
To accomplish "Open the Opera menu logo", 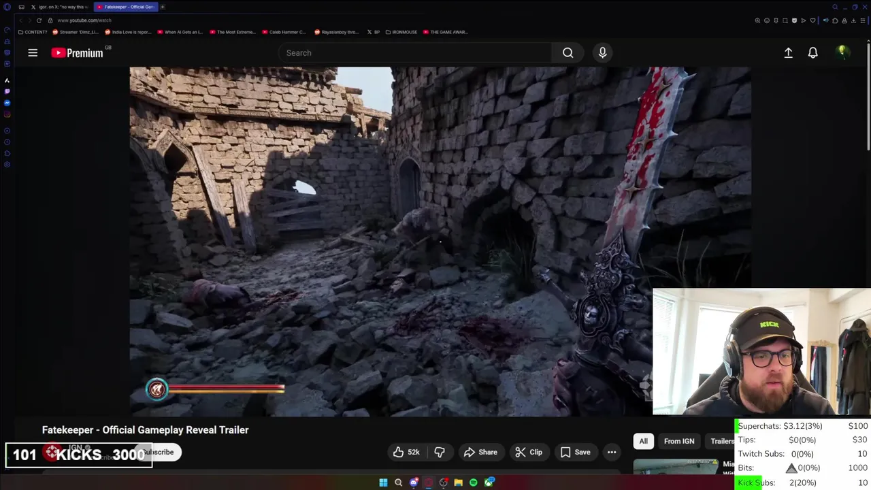I will [7, 7].
